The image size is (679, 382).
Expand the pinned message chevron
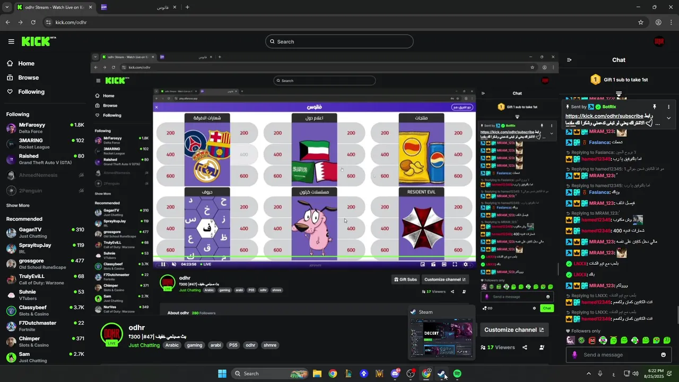668,118
